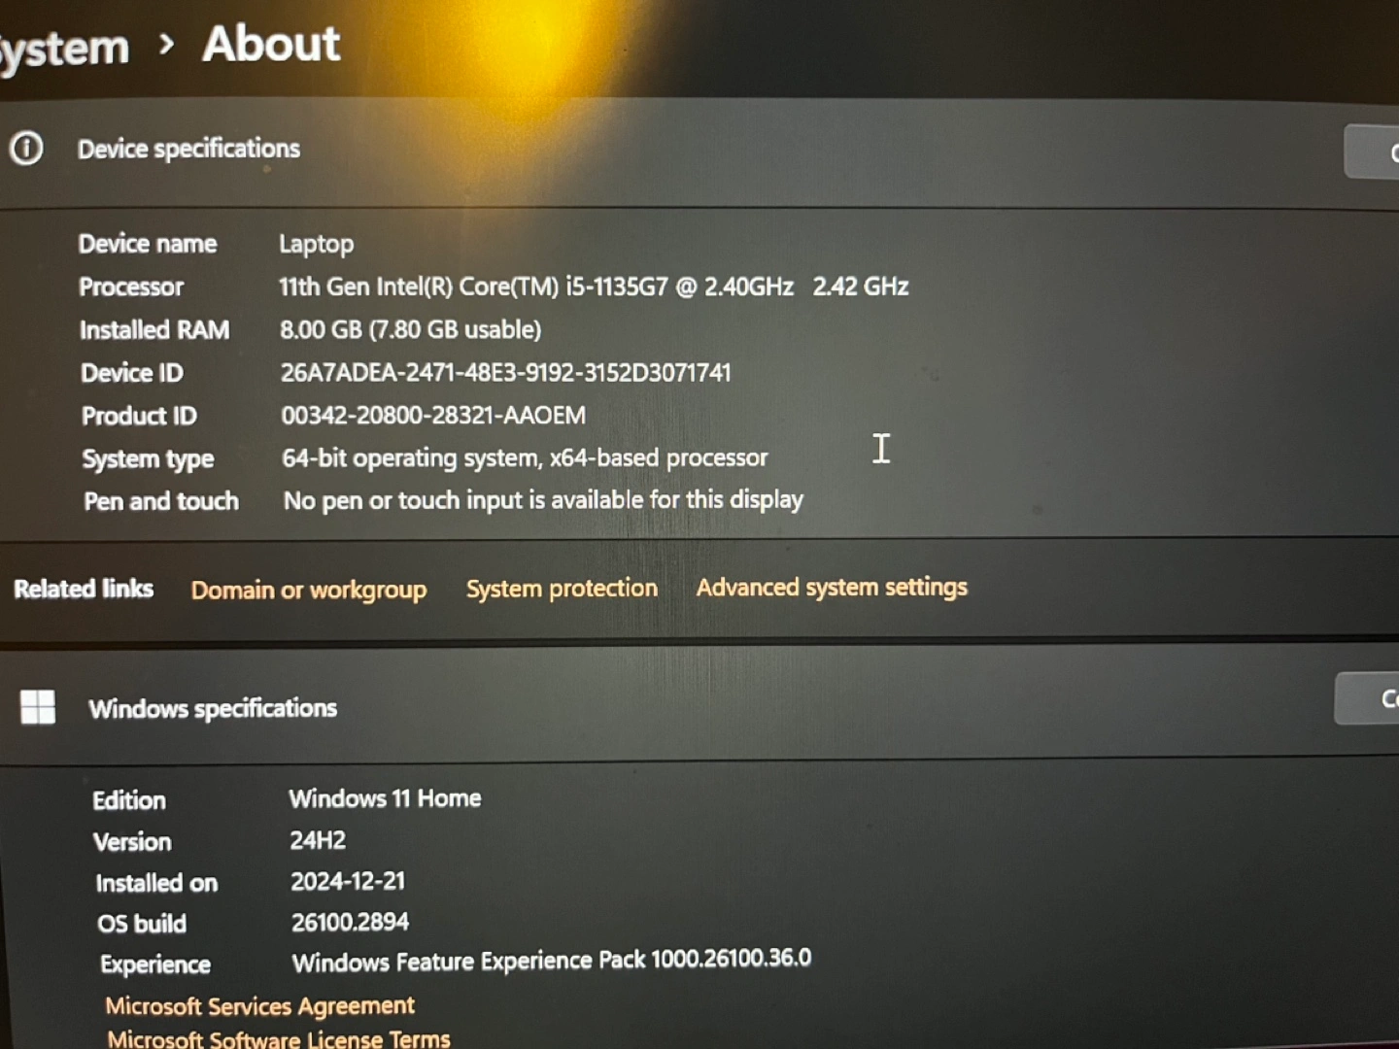The height and width of the screenshot is (1049, 1399).
Task: Click the device name value Laptop
Action: point(316,244)
